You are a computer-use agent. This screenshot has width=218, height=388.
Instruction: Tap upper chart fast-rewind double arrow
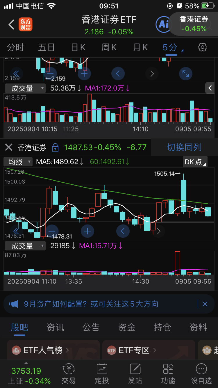pyautogui.click(x=16, y=74)
